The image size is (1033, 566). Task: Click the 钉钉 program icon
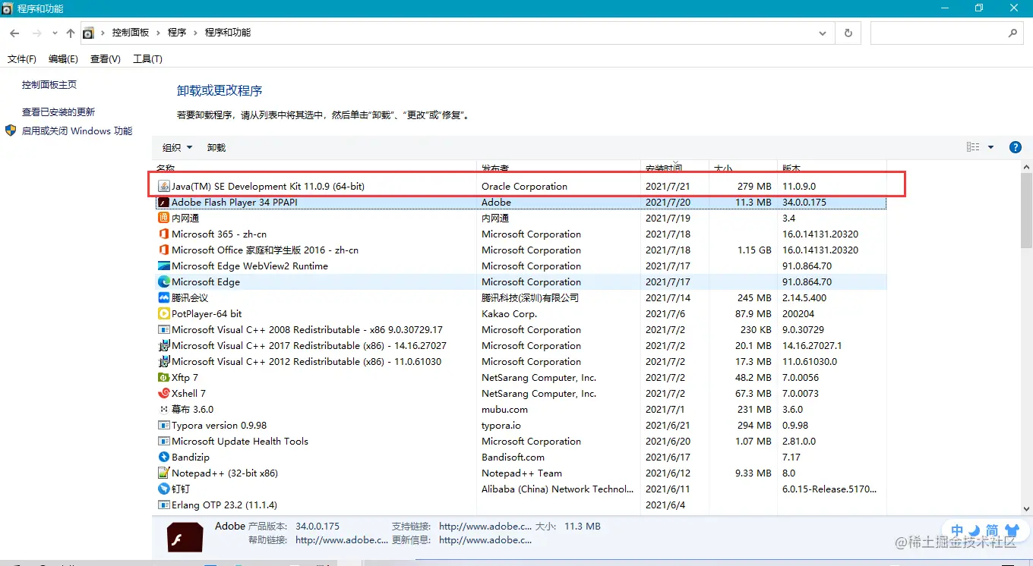point(163,489)
